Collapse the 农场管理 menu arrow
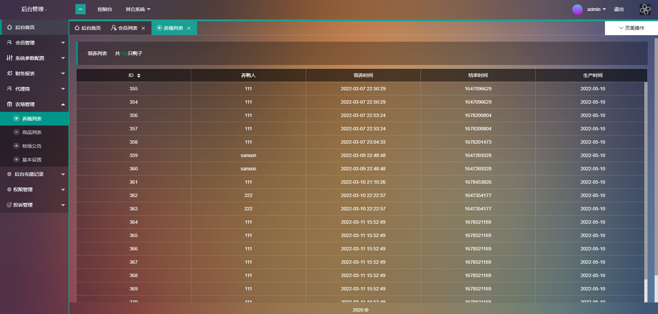The height and width of the screenshot is (314, 658). 63,104
